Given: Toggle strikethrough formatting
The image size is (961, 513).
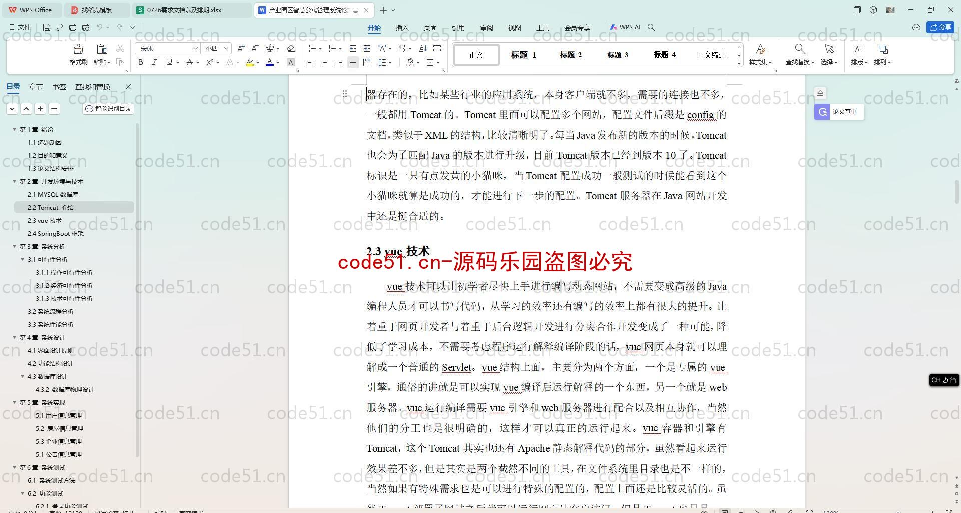Looking at the screenshot, I should 190,62.
